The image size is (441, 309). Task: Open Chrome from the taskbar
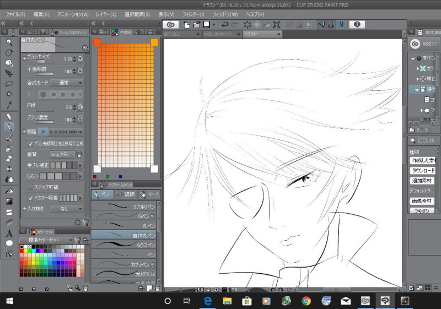point(306,301)
